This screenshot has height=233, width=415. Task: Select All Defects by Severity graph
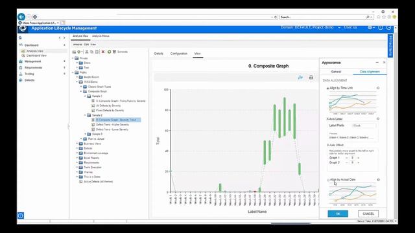(108, 105)
